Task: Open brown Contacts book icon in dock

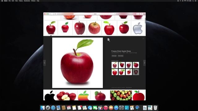Action: point(64,108)
